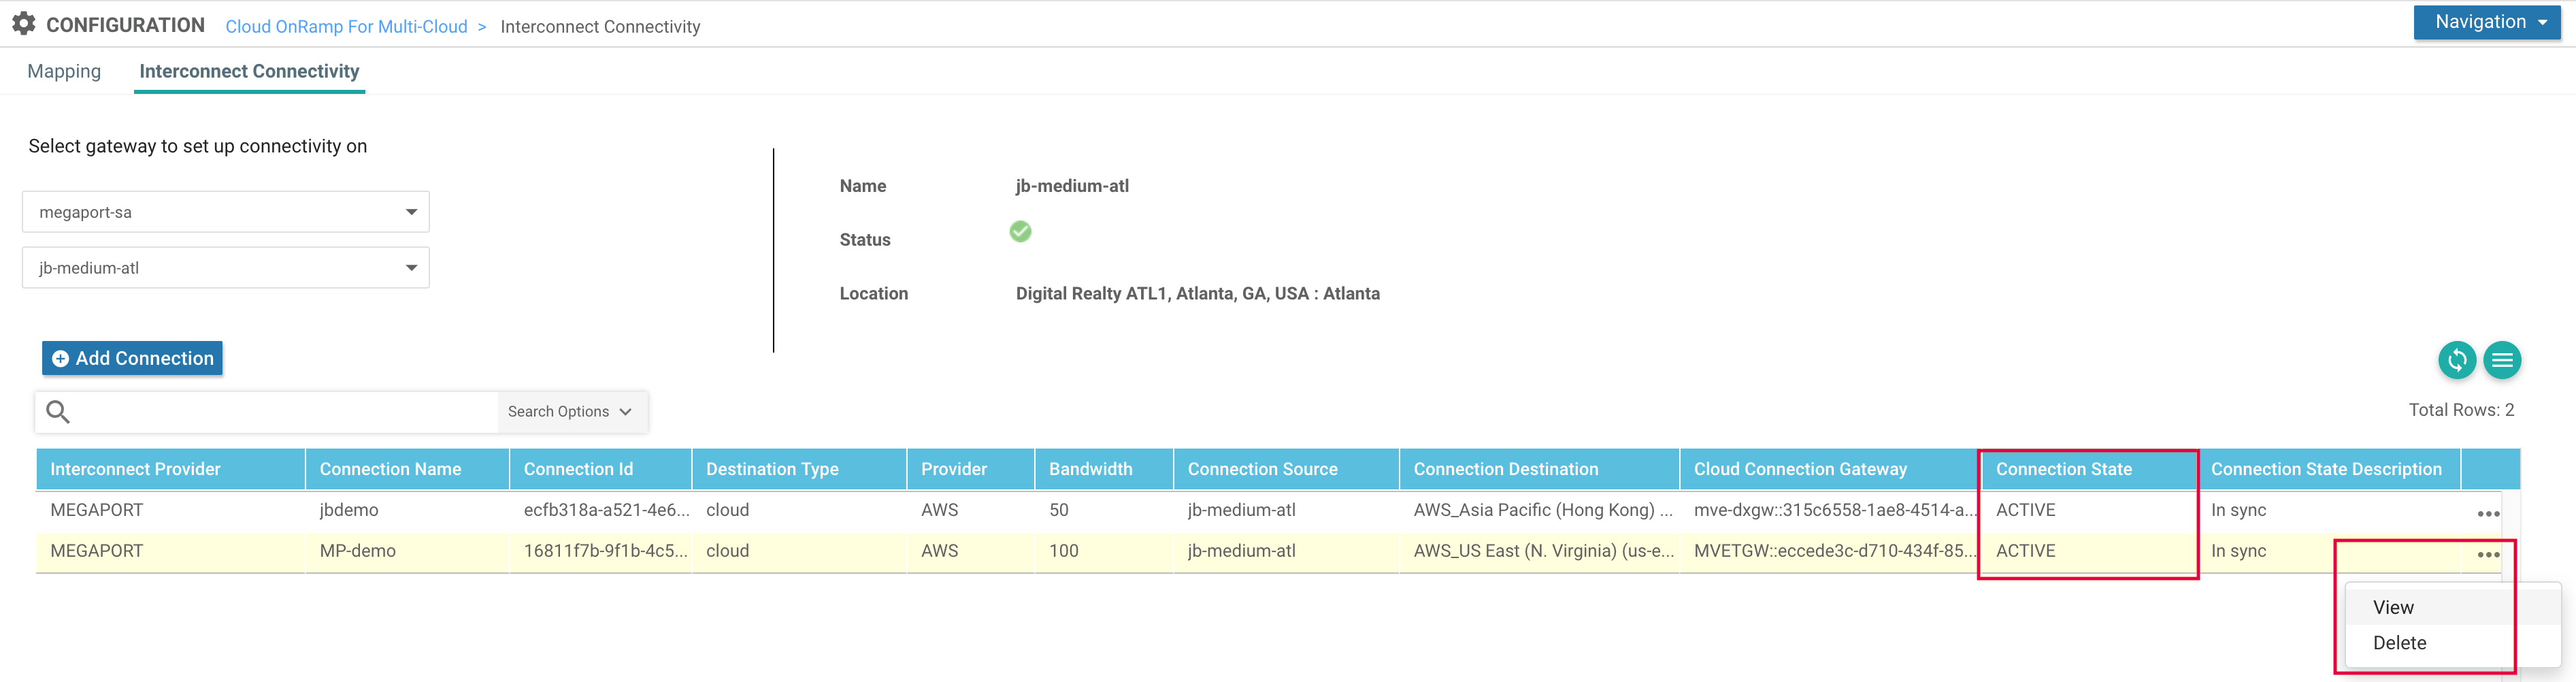The height and width of the screenshot is (682, 2576).
Task: Click the plus icon on Add Connection
Action: [60, 358]
